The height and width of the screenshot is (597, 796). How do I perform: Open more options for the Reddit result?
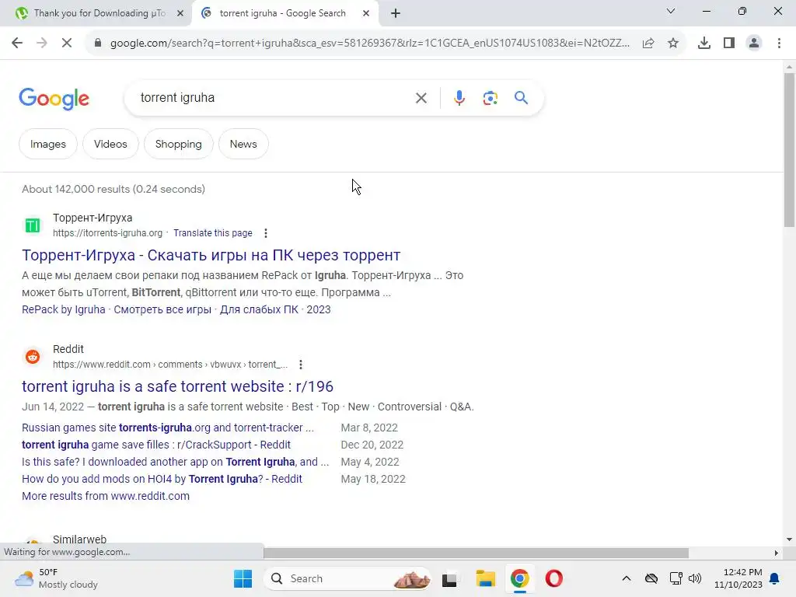301,365
